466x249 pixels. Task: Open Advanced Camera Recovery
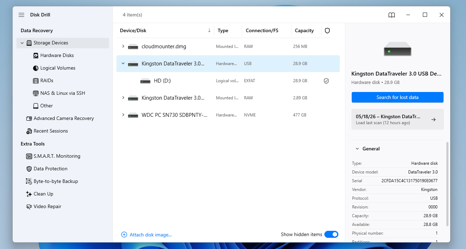point(64,118)
